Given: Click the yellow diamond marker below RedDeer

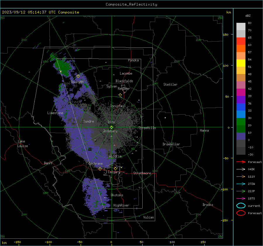Looking at the screenshot, I should click(120, 95).
